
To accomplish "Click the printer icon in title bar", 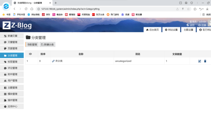I will pos(186,3).
